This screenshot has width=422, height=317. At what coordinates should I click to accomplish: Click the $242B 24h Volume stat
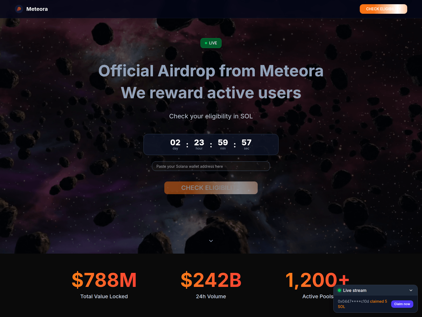tap(211, 285)
